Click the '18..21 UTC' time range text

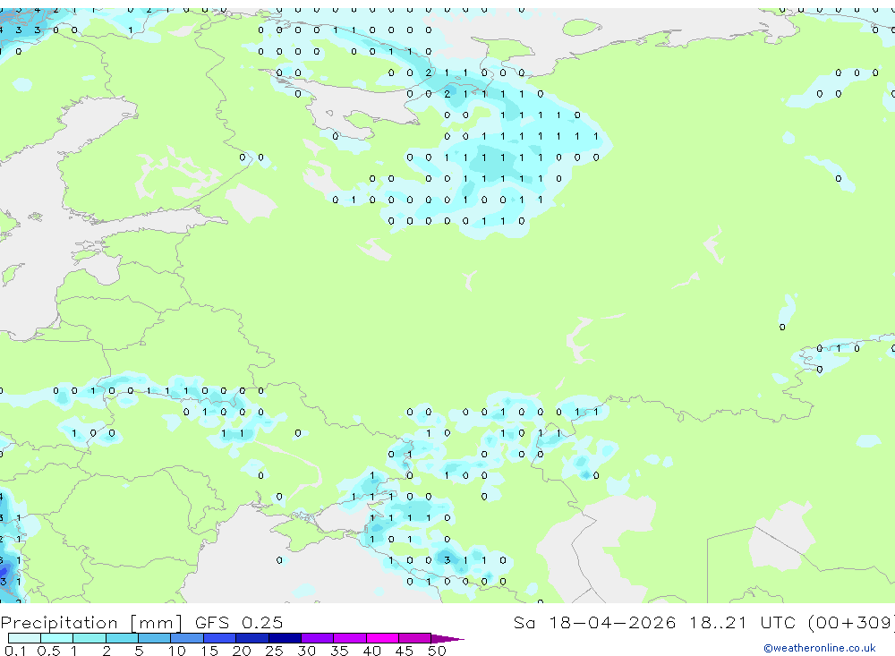[x=745, y=622]
